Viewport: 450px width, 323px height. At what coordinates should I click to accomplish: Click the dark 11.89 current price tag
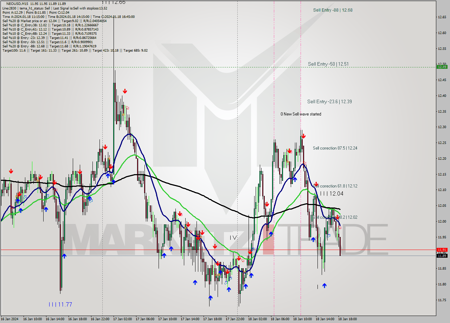(x=442, y=256)
